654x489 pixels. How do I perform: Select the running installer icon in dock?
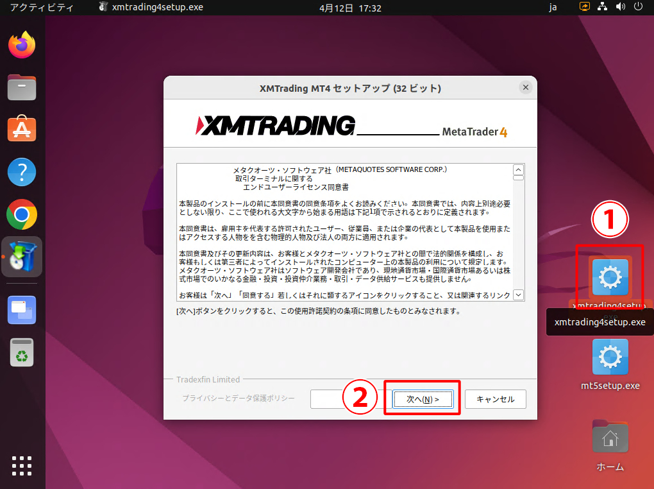pyautogui.click(x=22, y=257)
